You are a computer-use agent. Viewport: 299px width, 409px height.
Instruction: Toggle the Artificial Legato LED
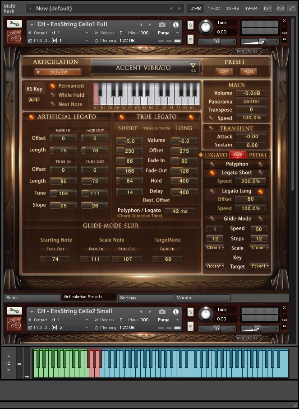coord(31,117)
